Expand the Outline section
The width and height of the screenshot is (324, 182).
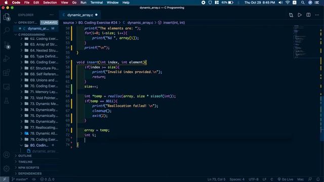point(36,156)
